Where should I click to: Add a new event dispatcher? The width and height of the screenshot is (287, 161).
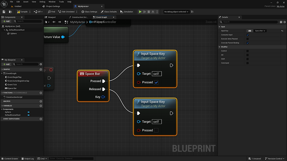pos(41,119)
